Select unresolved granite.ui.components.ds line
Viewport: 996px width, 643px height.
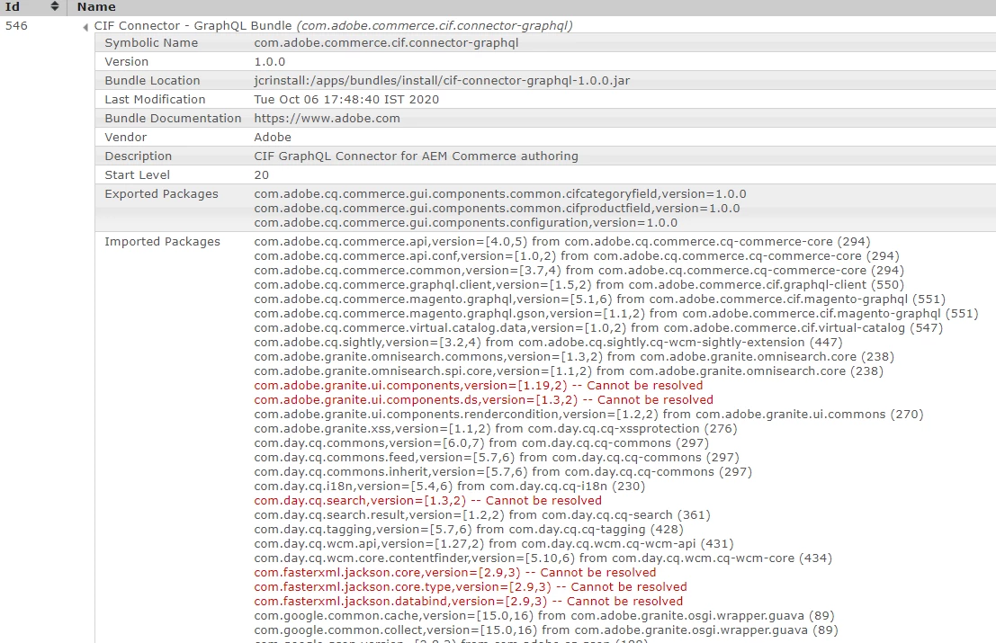[x=483, y=400]
